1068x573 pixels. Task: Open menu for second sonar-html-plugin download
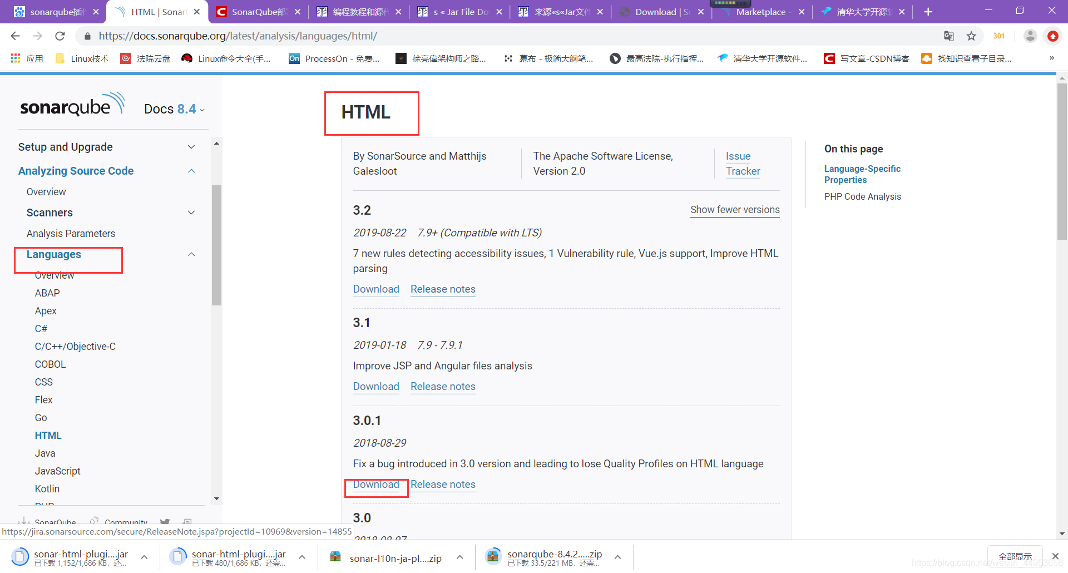pos(302,557)
